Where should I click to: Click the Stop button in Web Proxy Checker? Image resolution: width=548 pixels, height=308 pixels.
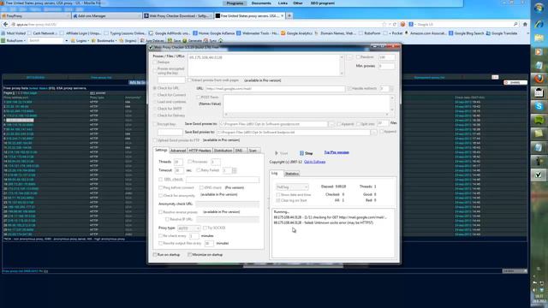click(x=307, y=153)
